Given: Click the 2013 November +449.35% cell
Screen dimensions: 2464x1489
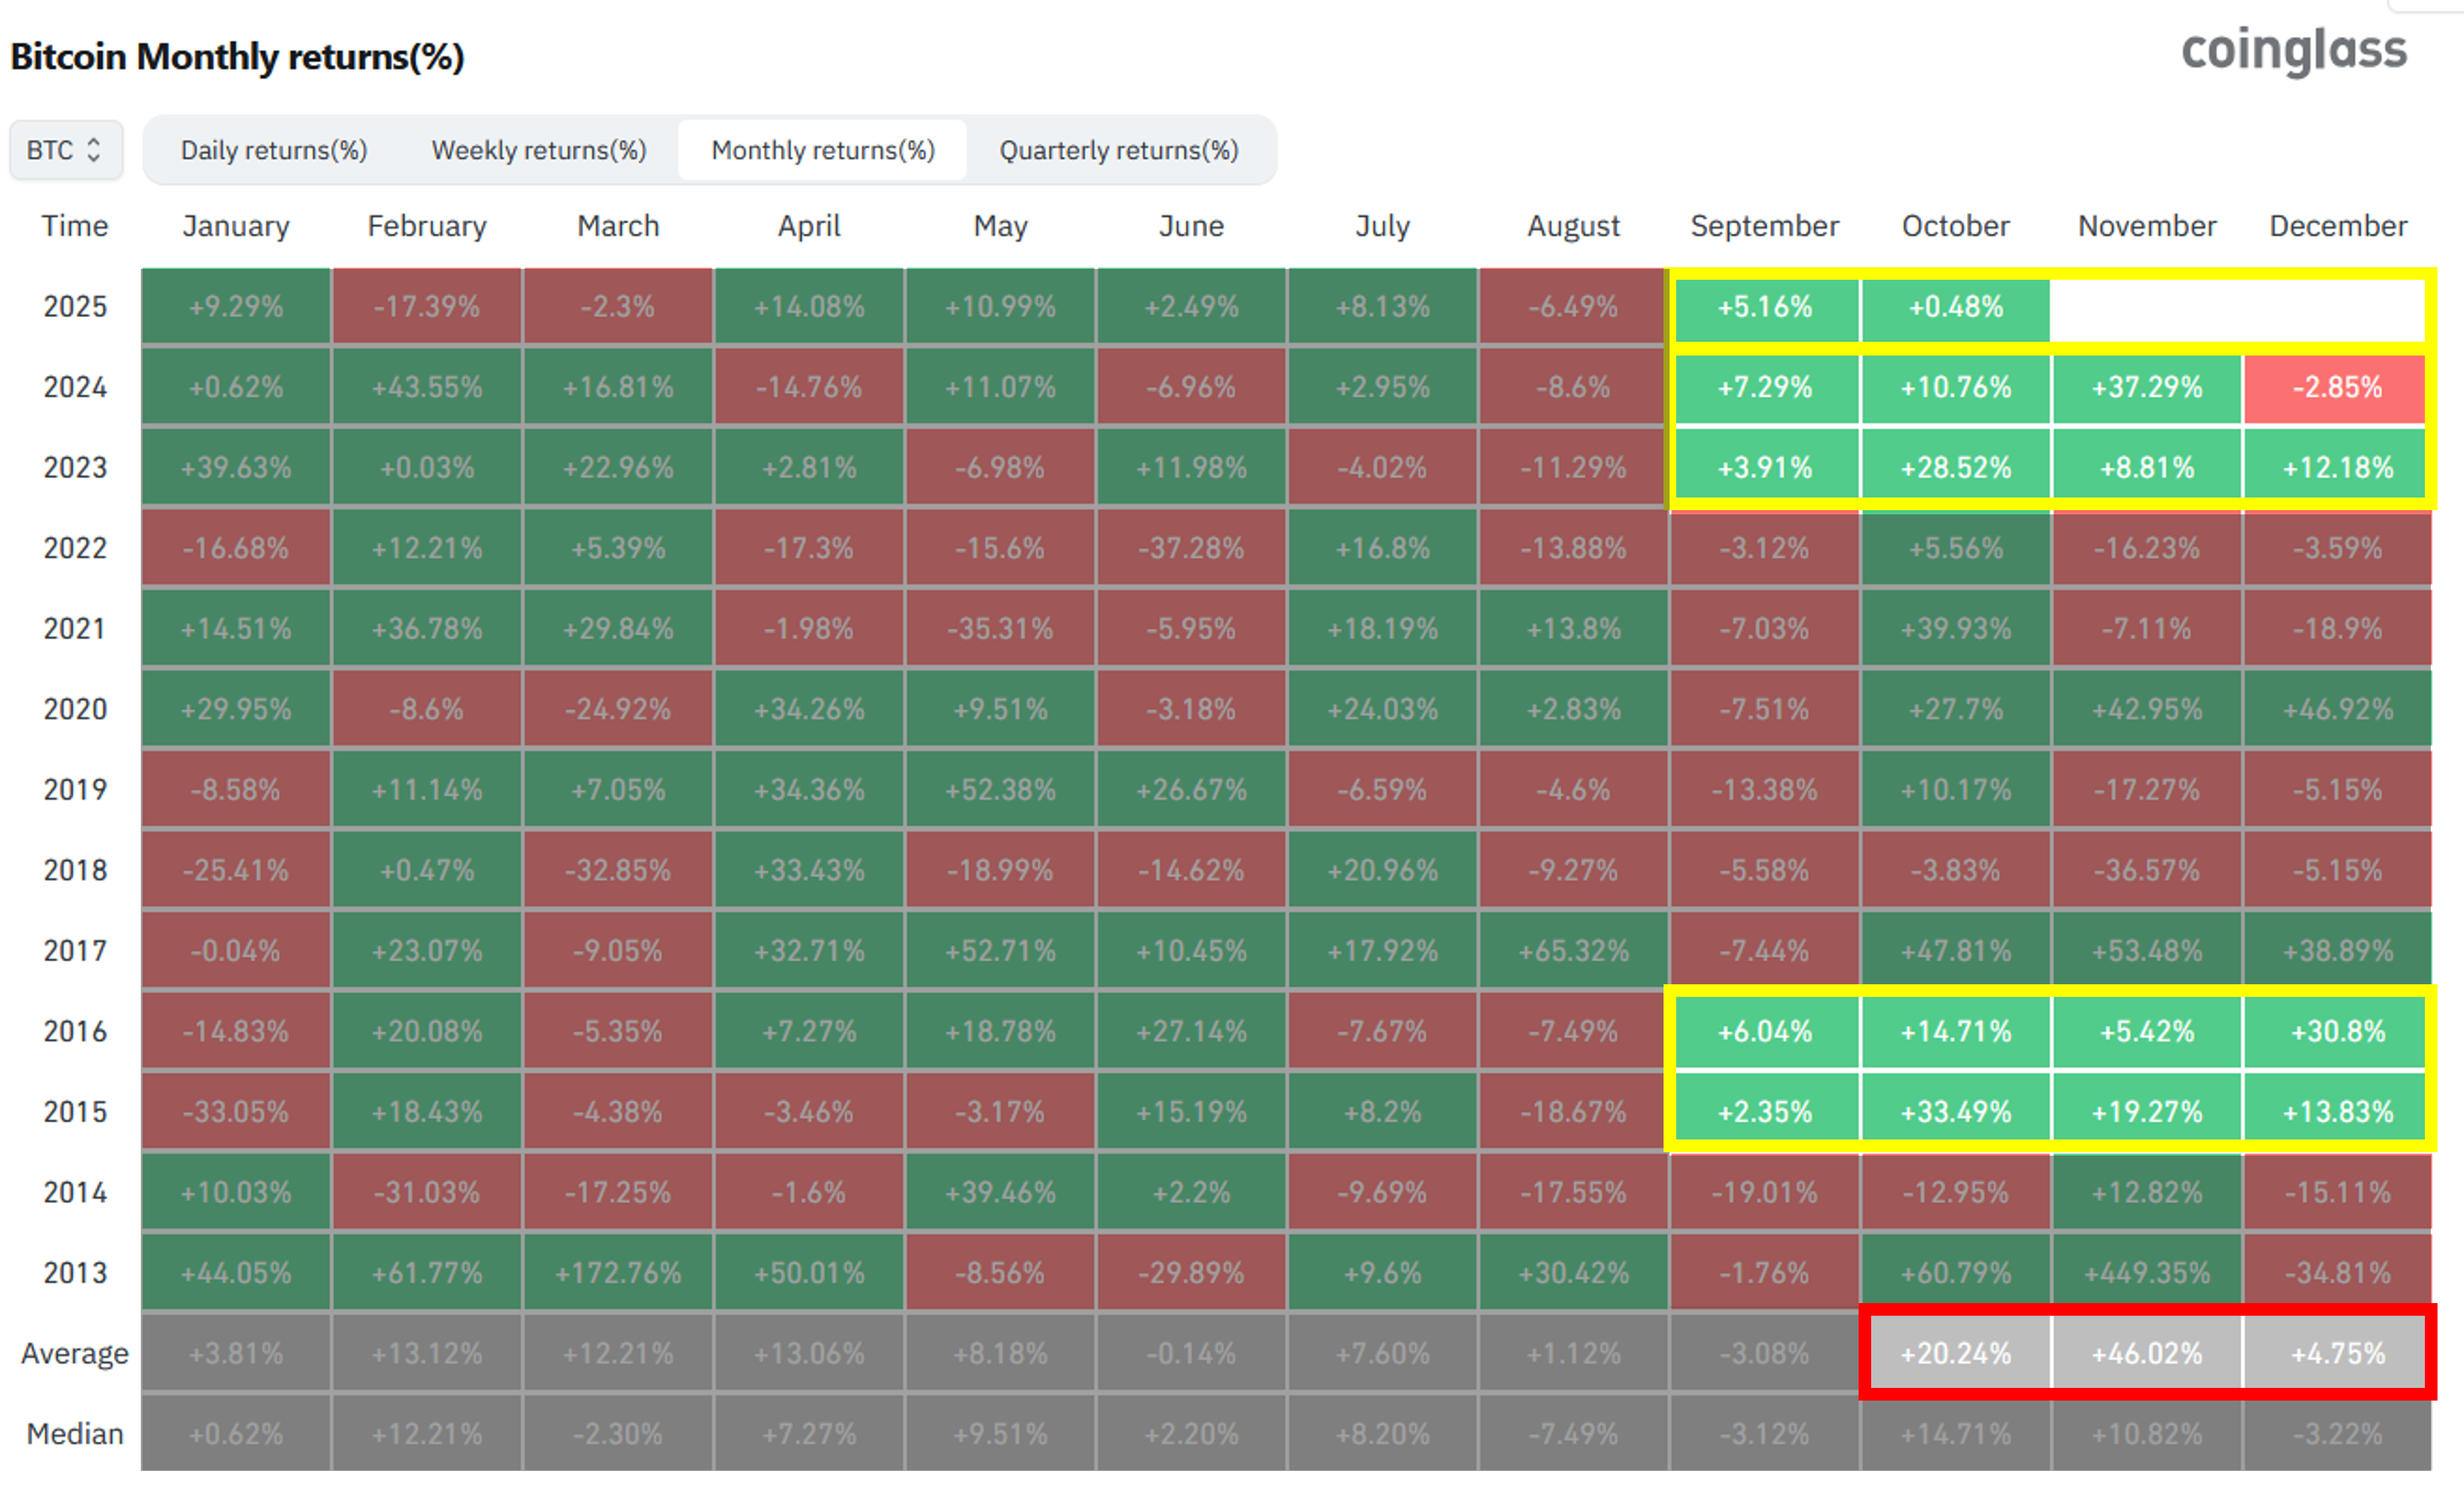Looking at the screenshot, I should pos(2146,1272).
